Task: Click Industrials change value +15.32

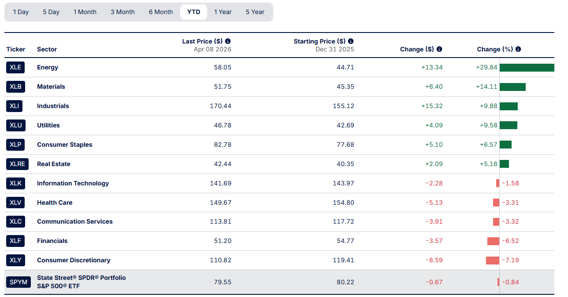Action: pyautogui.click(x=432, y=106)
